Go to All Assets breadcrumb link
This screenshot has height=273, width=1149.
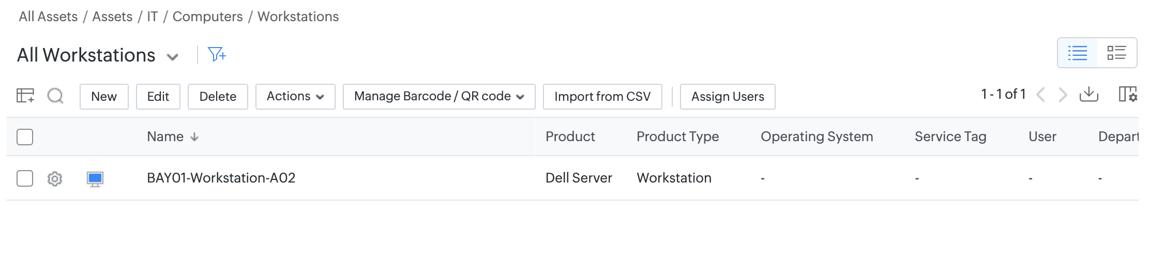tap(48, 17)
